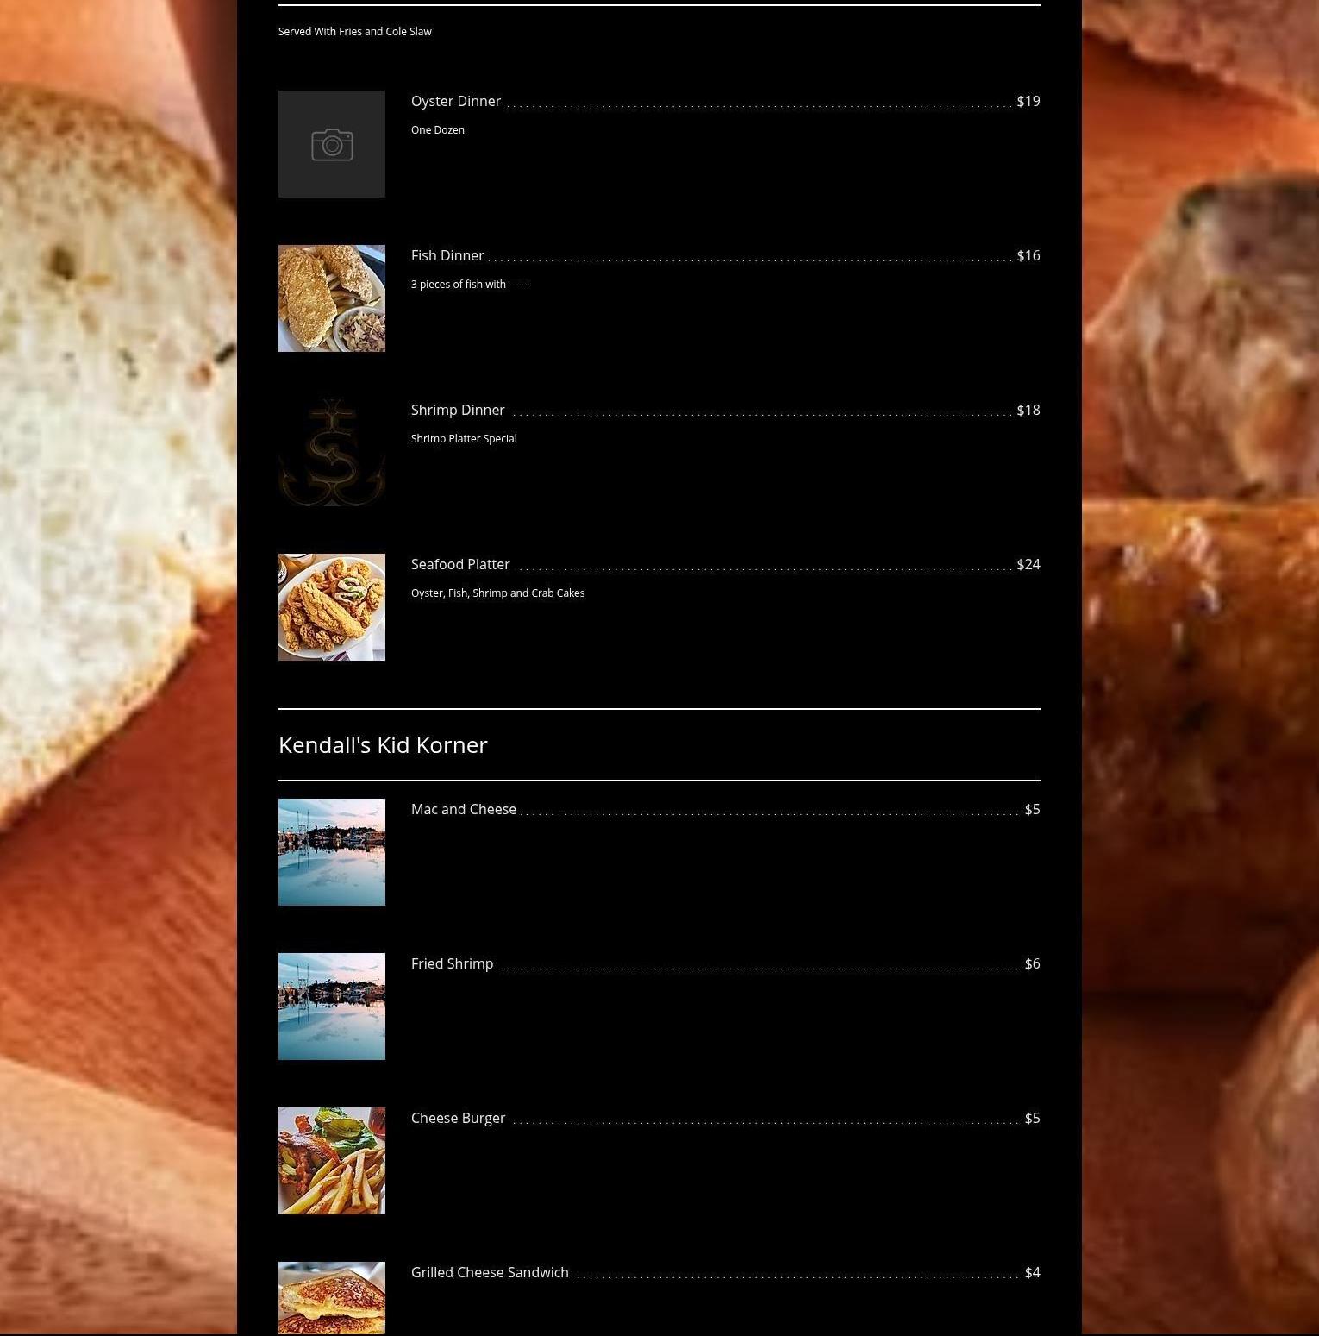The height and width of the screenshot is (1336, 1319).
Task: Select the Oyster Dinner item title
Action: tap(456, 101)
